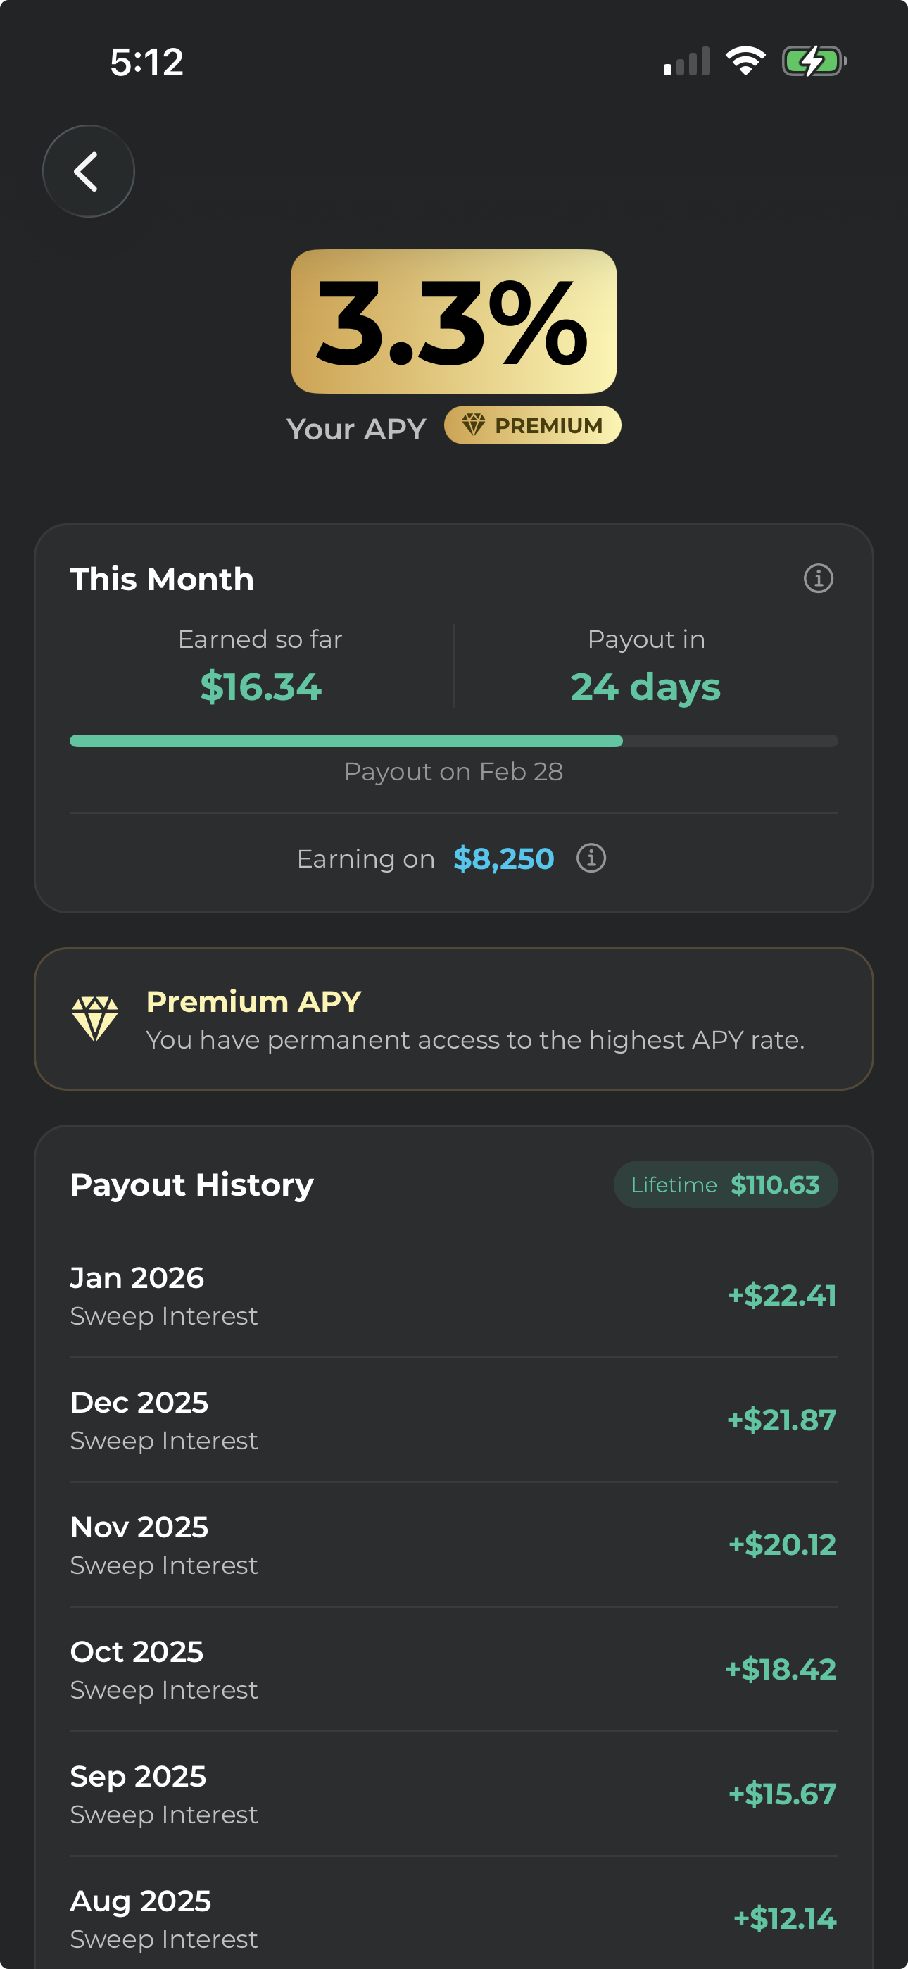Expand the Oct 2025 Sweep Interest details

(x=454, y=1670)
